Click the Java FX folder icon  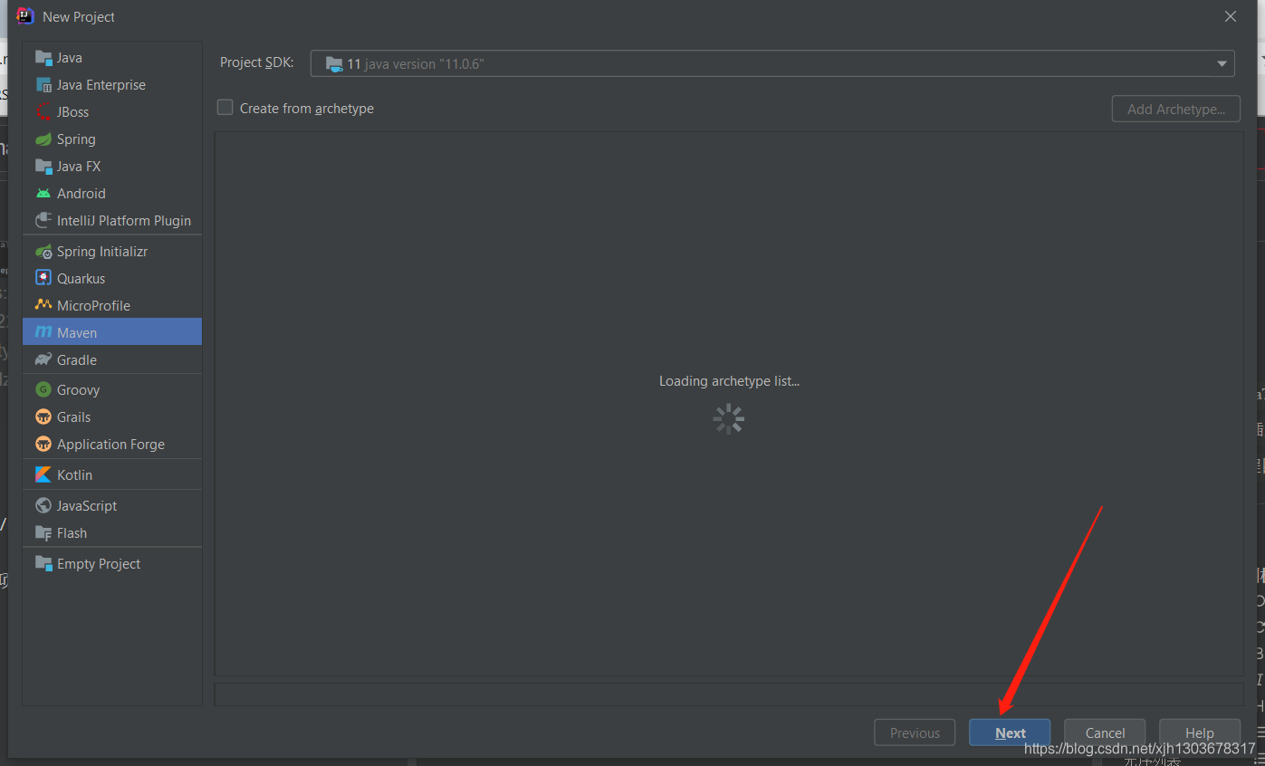click(43, 167)
